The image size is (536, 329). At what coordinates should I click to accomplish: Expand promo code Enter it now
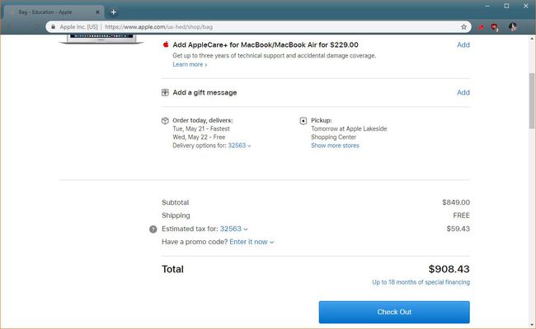tap(252, 242)
